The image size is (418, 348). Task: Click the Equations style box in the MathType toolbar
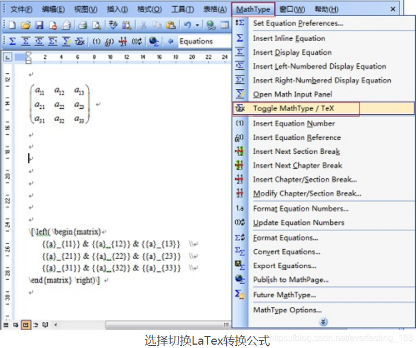(x=204, y=42)
